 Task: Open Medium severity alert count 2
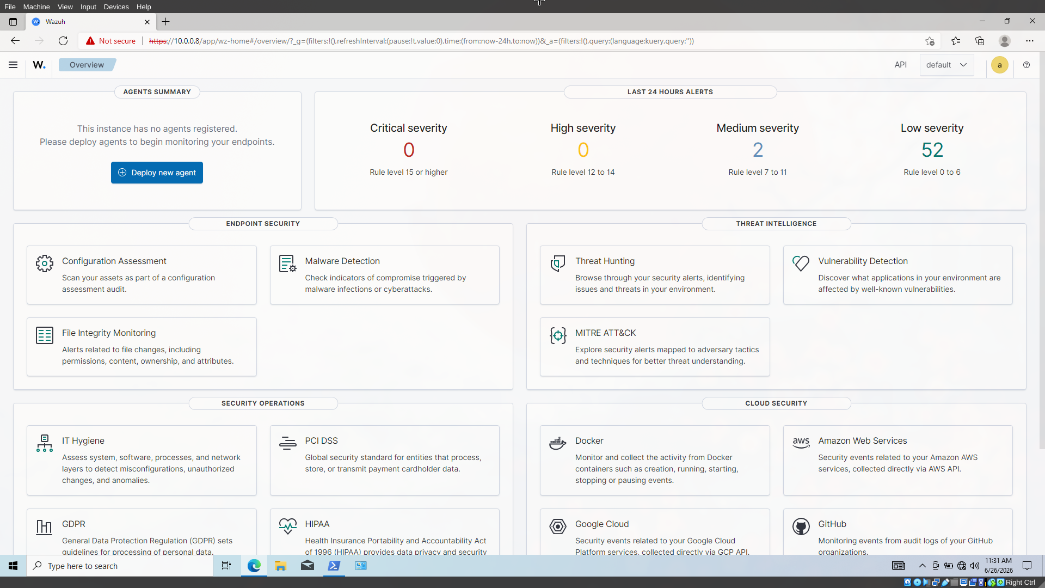tap(758, 150)
